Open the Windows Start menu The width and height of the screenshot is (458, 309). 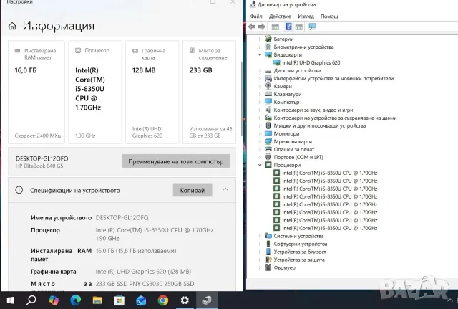(10, 300)
